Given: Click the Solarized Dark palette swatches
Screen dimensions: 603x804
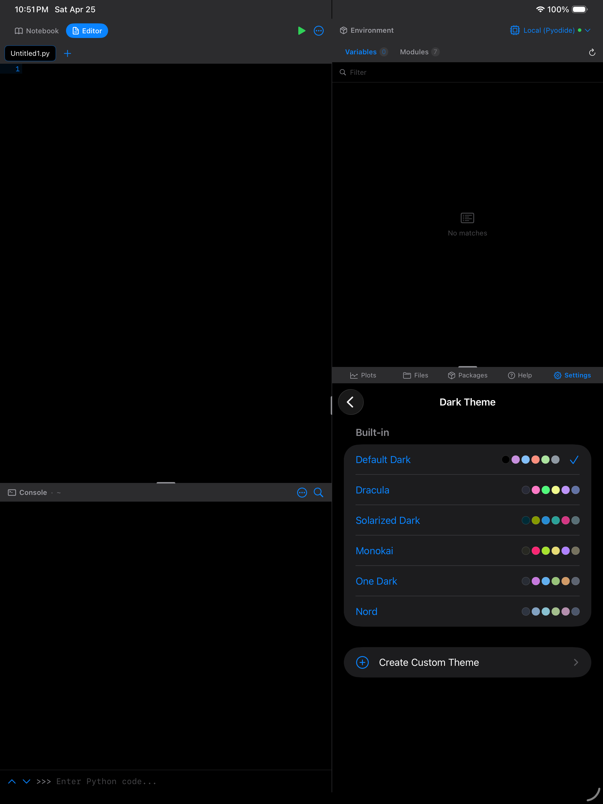Looking at the screenshot, I should (550, 521).
